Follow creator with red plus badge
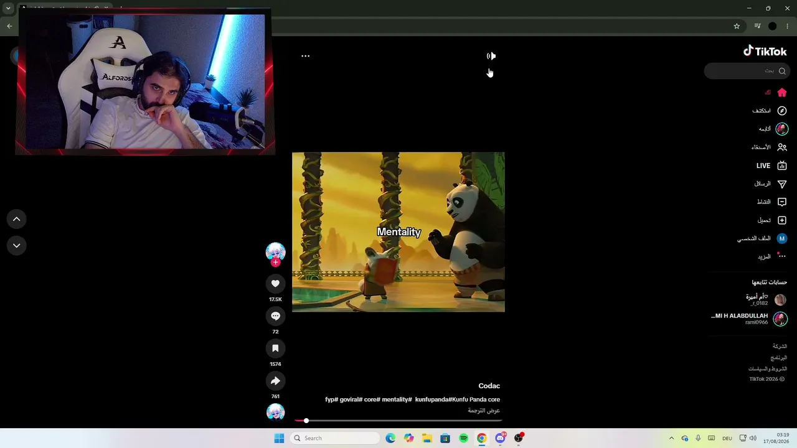 pos(275,263)
